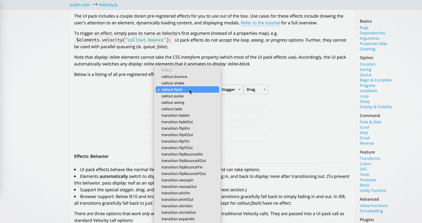Jump to Chaining section

(367, 49)
